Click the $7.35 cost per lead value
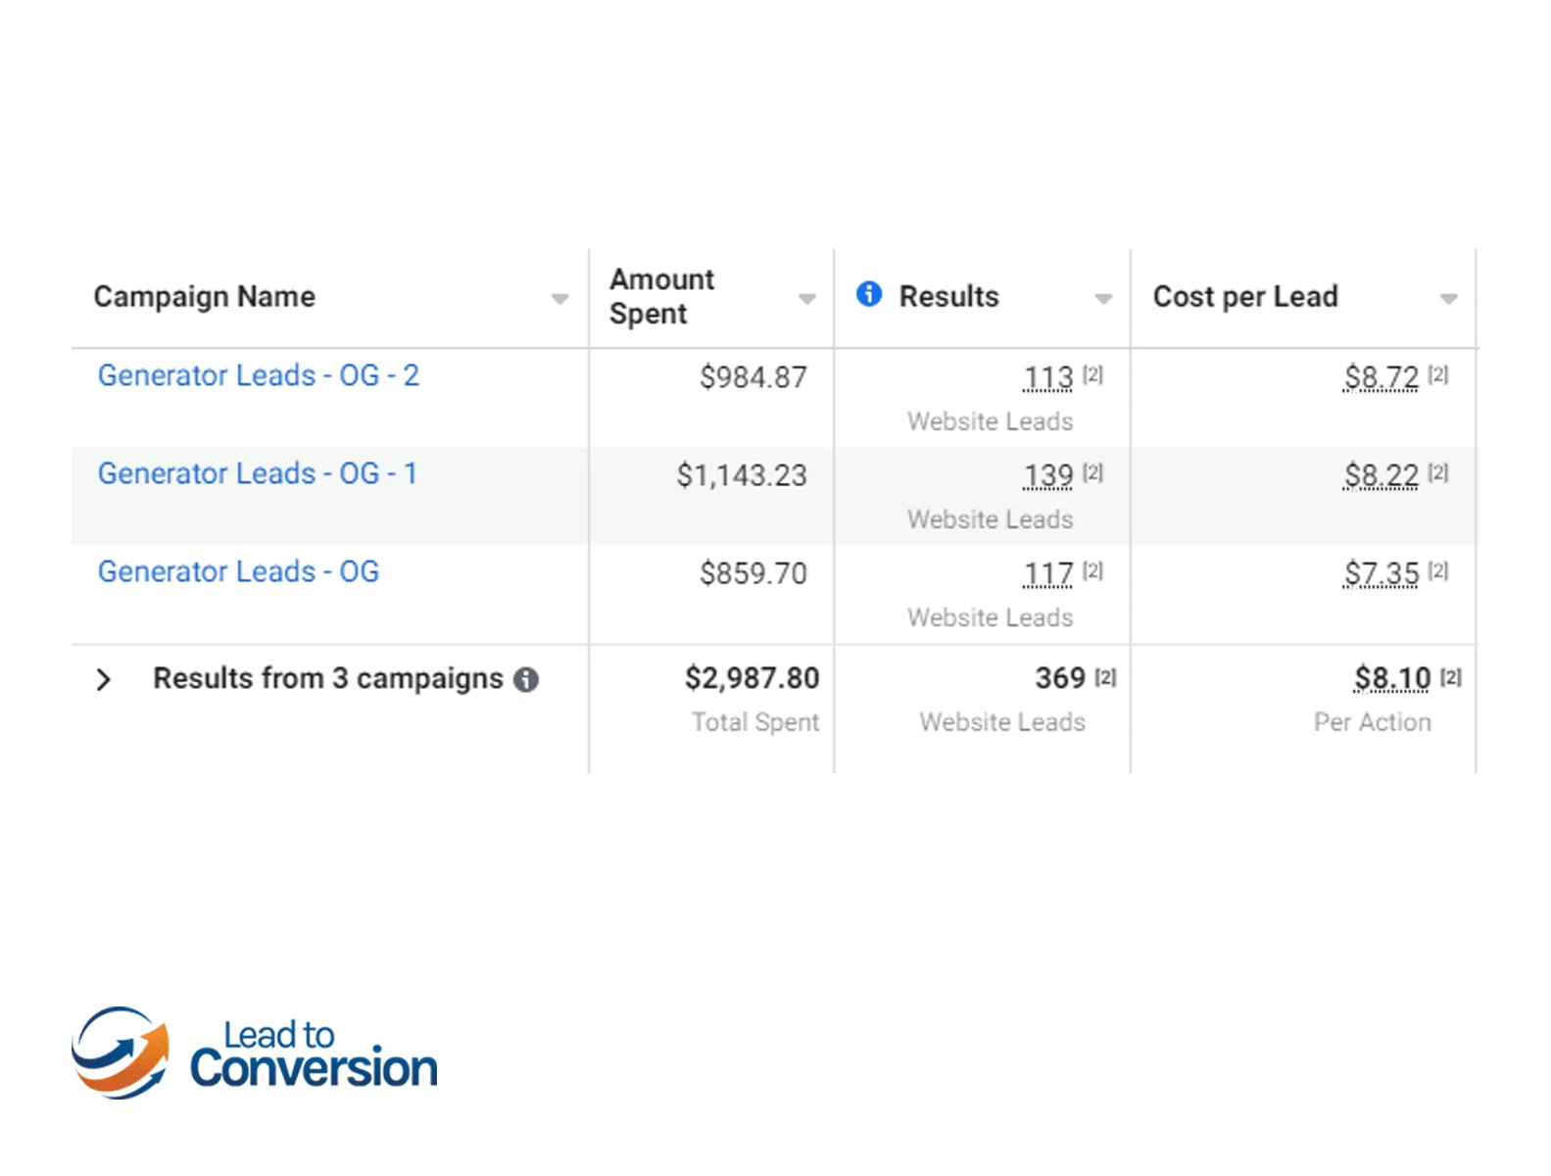 click(x=1381, y=573)
